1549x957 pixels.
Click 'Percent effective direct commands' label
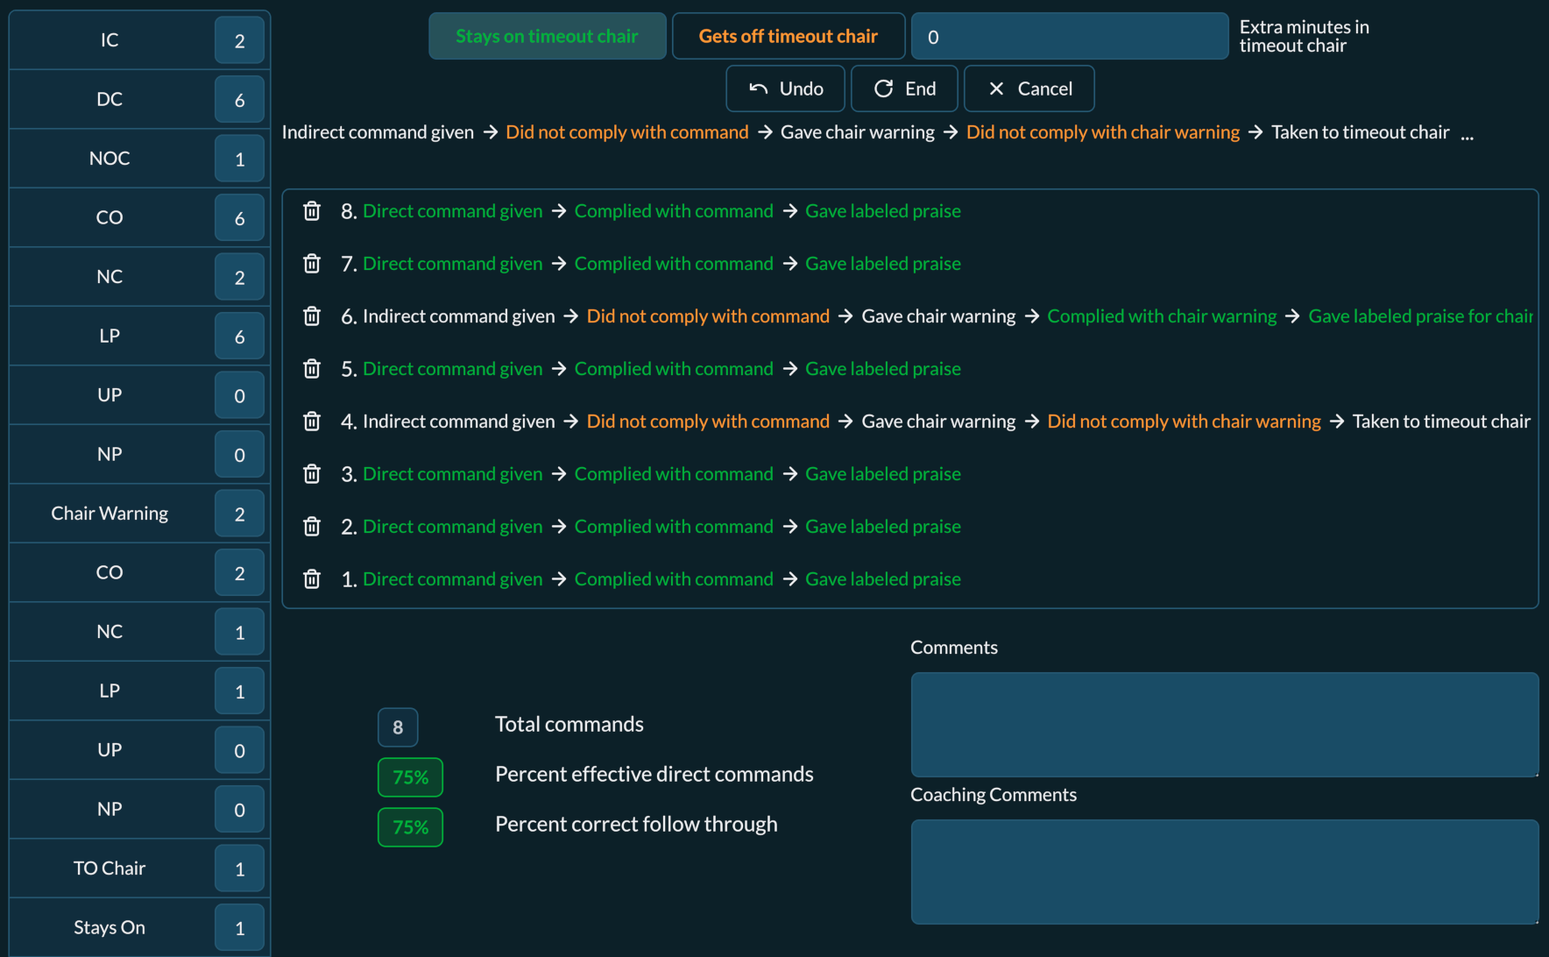click(x=654, y=774)
